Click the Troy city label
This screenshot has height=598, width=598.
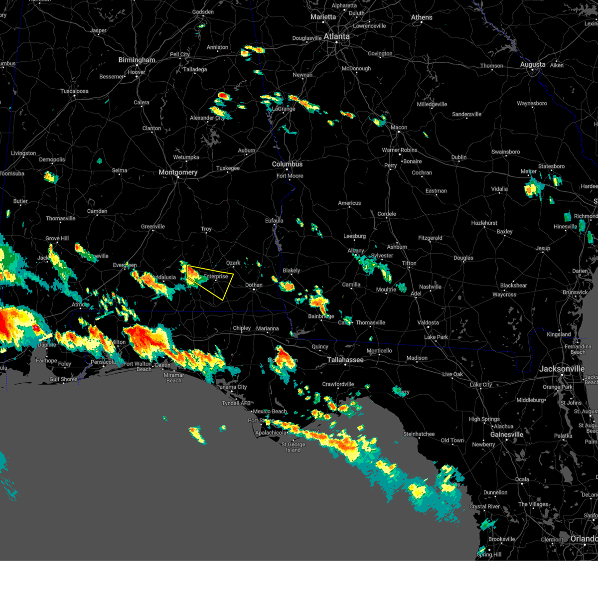[206, 229]
